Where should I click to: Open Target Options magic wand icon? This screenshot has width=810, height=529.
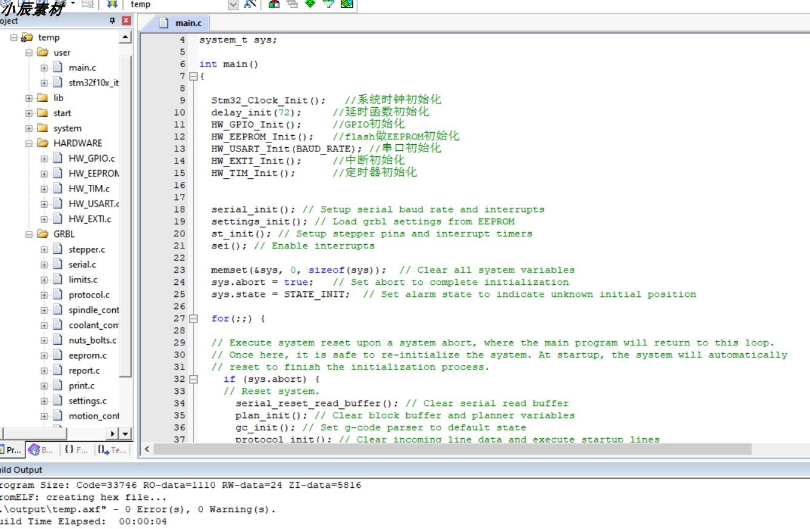(250, 4)
